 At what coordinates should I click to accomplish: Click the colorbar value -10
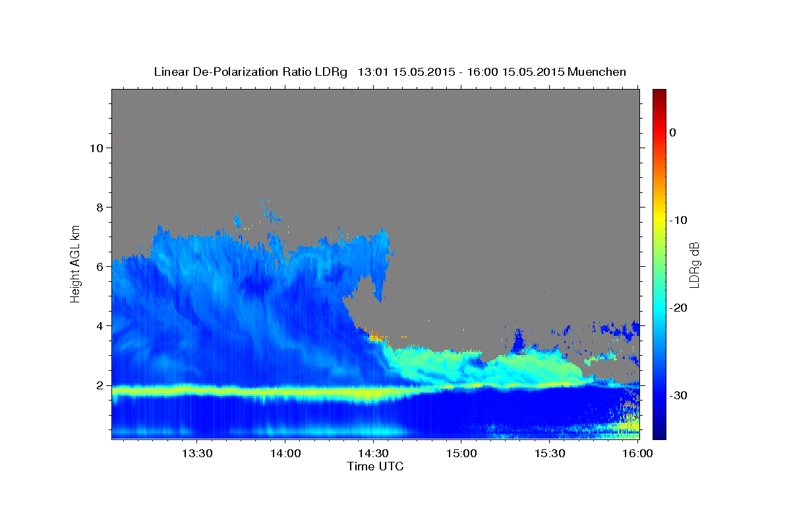tap(678, 220)
